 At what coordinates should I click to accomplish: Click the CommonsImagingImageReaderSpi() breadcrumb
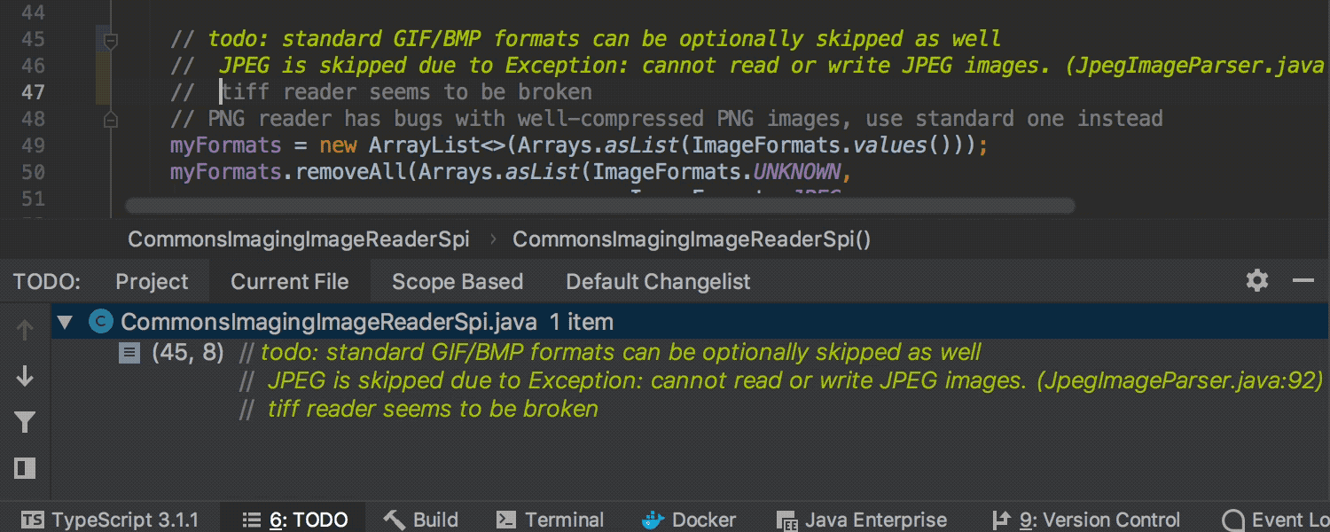pos(692,239)
